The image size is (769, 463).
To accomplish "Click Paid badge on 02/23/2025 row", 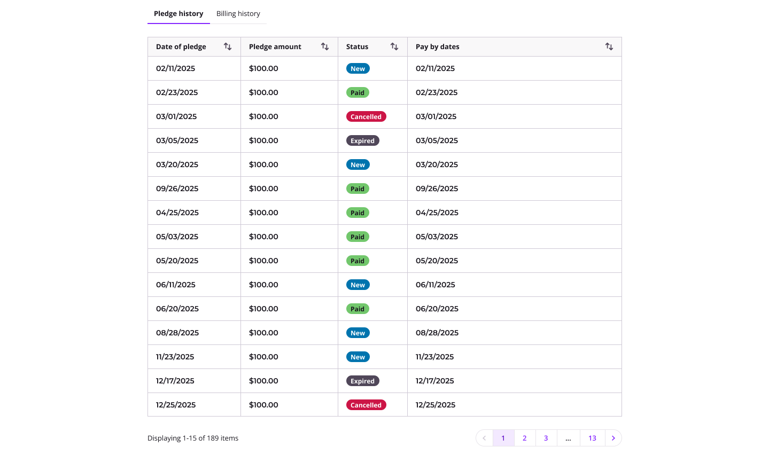I will click(358, 93).
